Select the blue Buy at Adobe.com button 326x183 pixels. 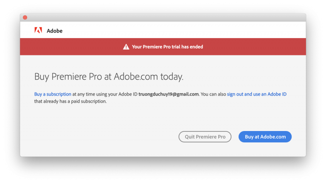coord(265,137)
